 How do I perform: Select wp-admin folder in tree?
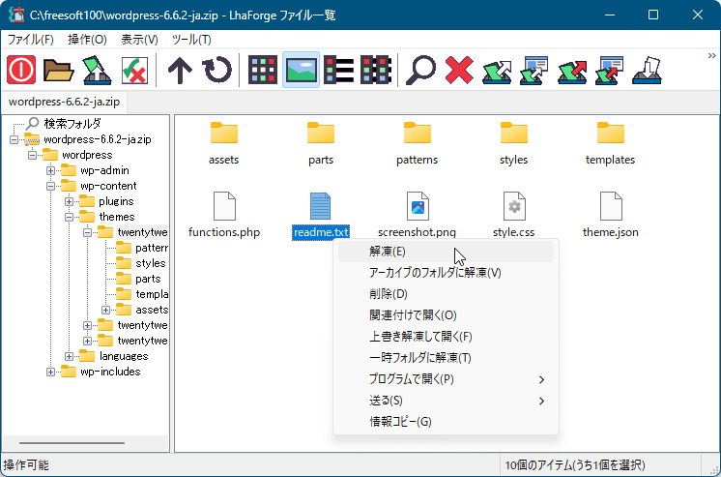click(104, 170)
